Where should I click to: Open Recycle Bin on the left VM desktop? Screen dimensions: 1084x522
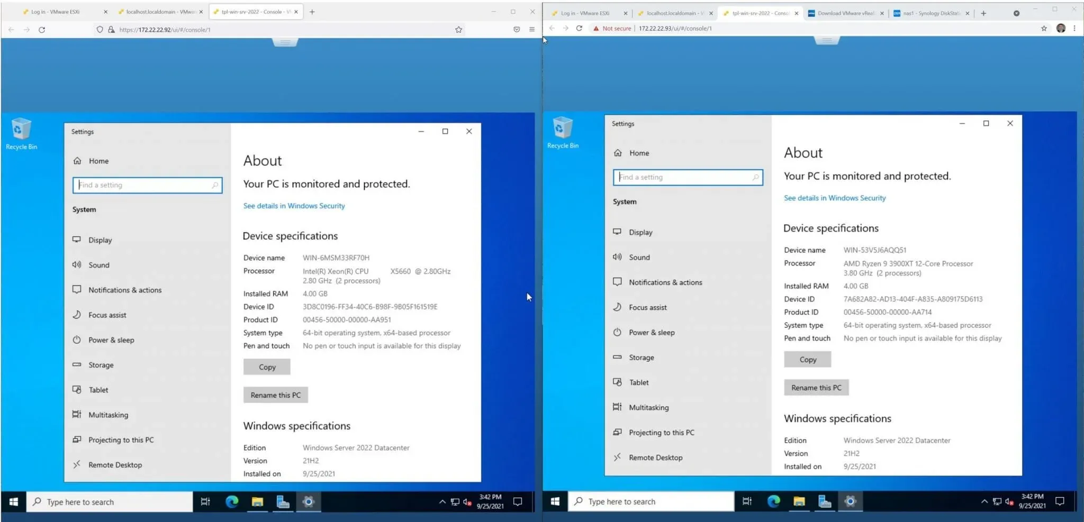[x=21, y=134]
